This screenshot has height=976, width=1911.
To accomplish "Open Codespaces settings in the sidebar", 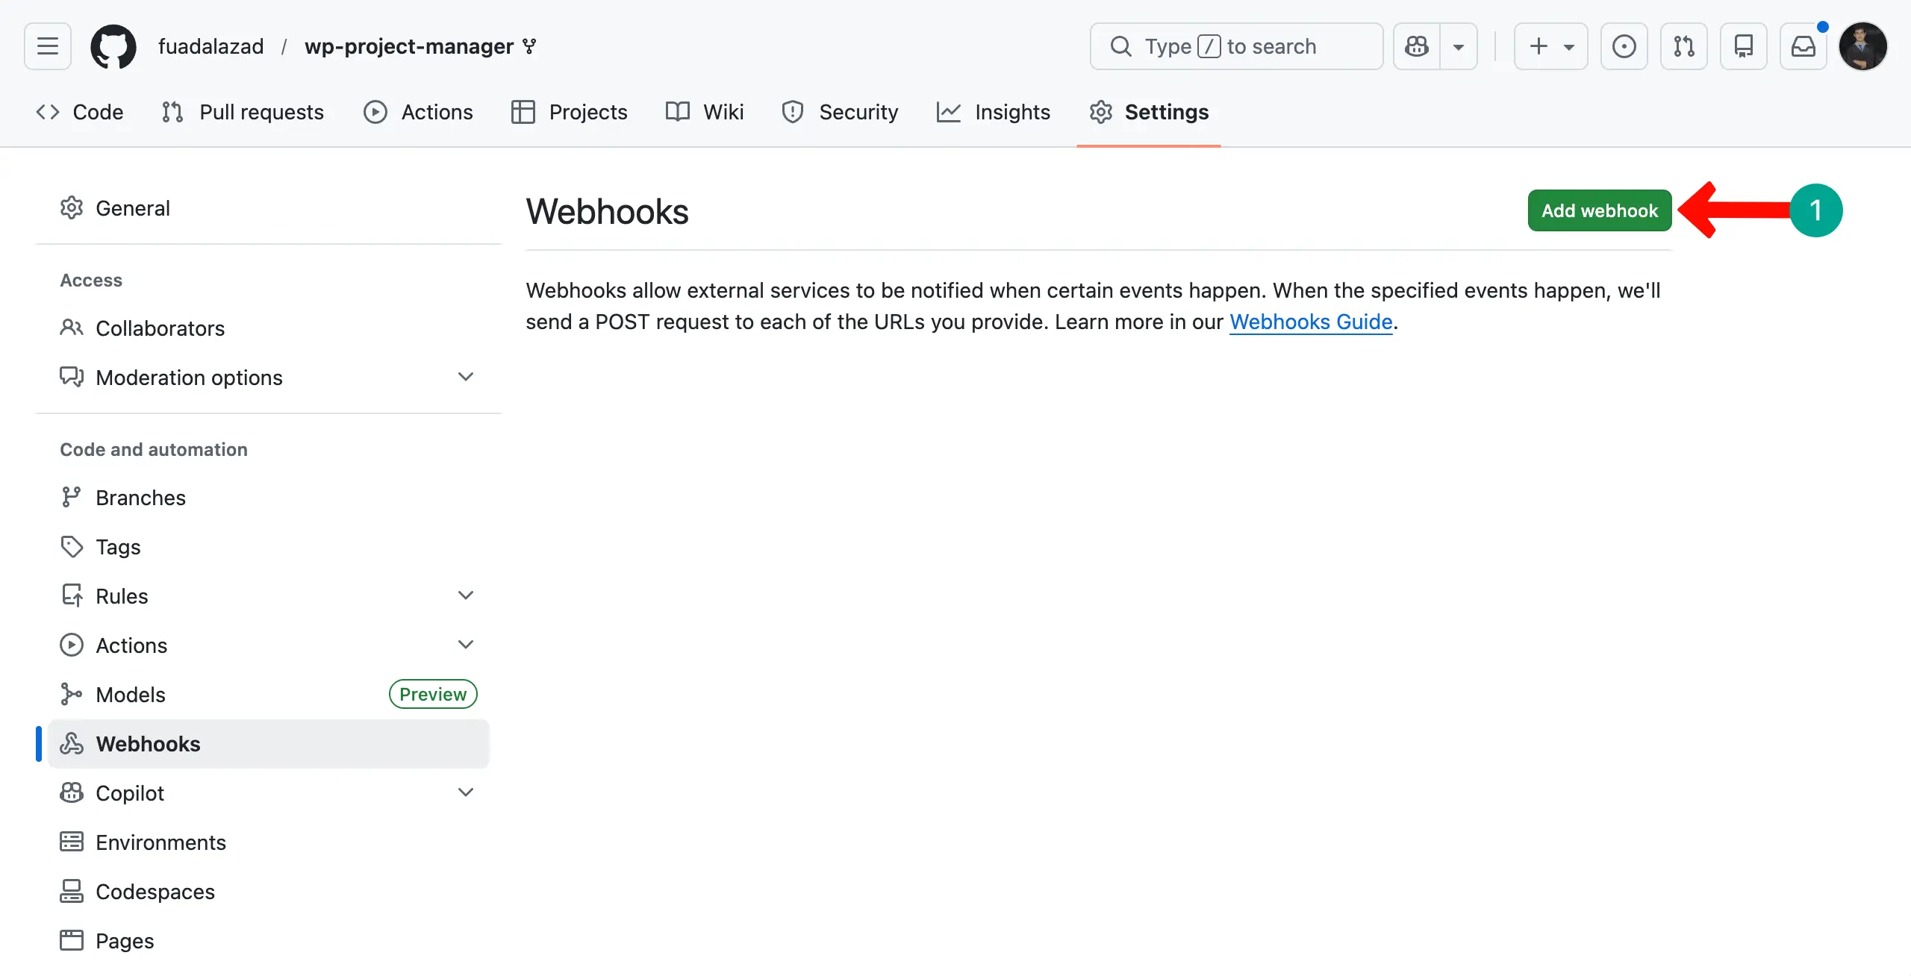I will click(x=155, y=891).
